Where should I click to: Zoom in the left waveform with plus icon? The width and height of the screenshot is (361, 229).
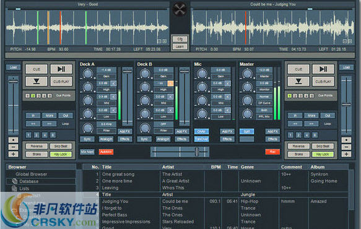[x=164, y=41]
